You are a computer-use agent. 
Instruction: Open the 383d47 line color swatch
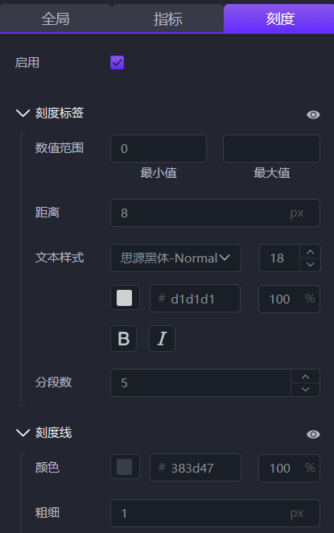[x=125, y=467]
